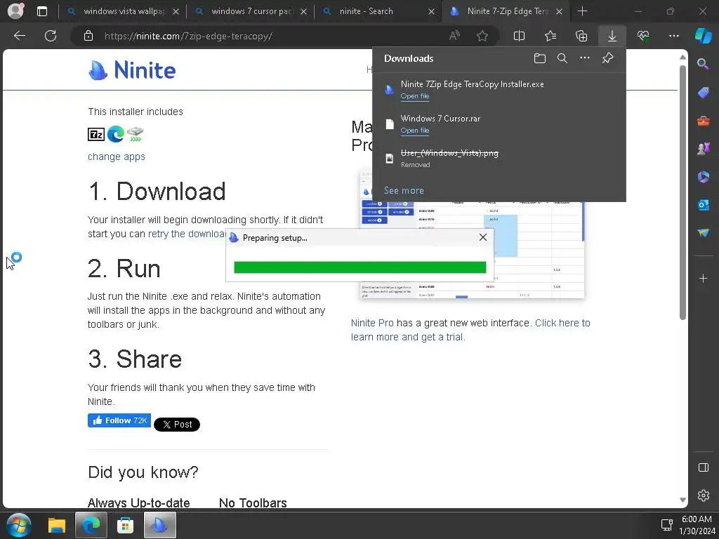Launch Copilot from the toolbar
This screenshot has height=539, width=719.
click(x=703, y=36)
